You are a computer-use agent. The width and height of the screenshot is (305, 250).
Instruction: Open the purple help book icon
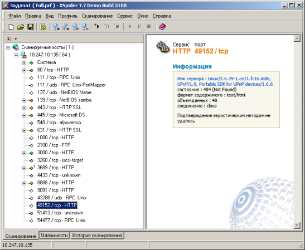pos(162,27)
